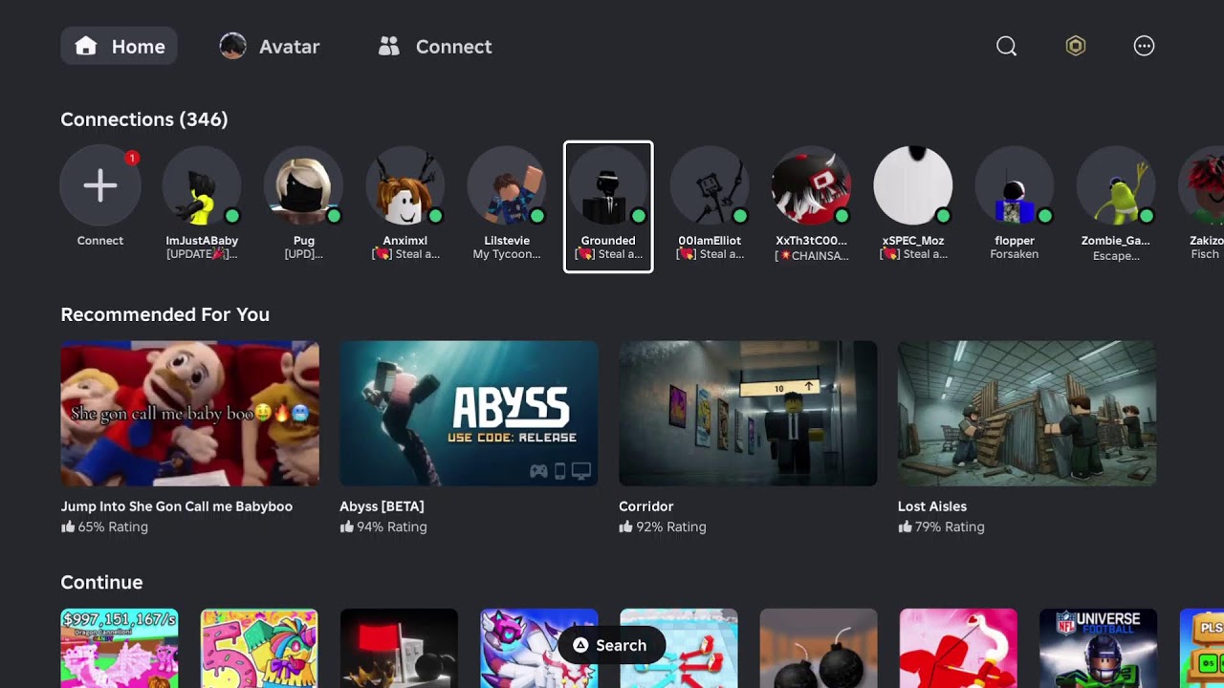This screenshot has height=688, width=1224.
Task: Click the 'Forsaken' status under flopper
Action: [1015, 254]
